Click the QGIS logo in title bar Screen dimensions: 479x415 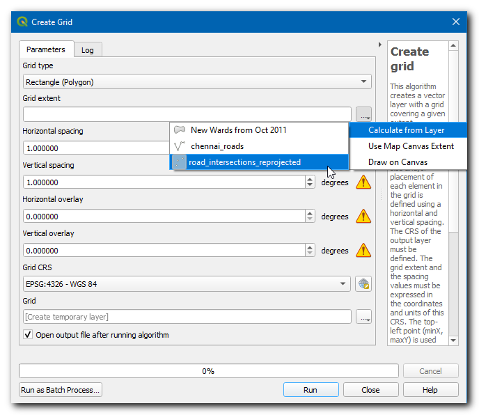point(22,22)
